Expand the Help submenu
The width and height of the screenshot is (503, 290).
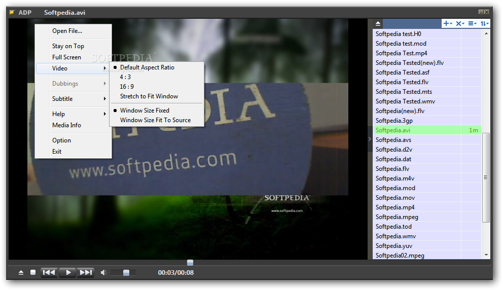tap(74, 114)
